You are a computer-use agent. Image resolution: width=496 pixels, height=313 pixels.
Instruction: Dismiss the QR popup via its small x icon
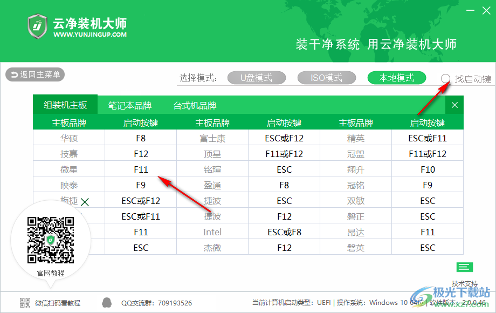(85, 201)
